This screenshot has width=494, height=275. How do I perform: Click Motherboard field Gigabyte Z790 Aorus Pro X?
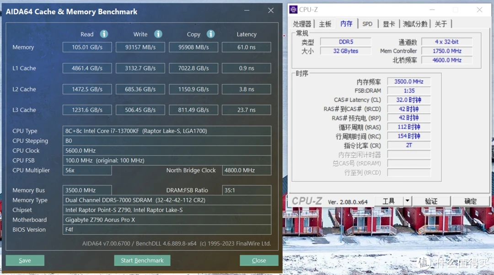coord(166,220)
